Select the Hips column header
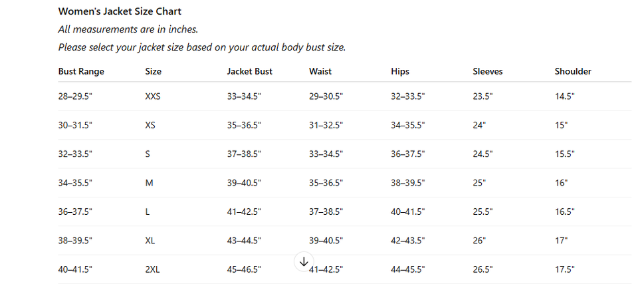The height and width of the screenshot is (284, 638). click(400, 71)
